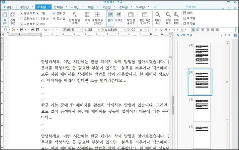Image resolution: width=239 pixels, height=150 pixels.
Task: Enable 조판 부호 checkbox
Action: pyautogui.click(x=22, y=19)
